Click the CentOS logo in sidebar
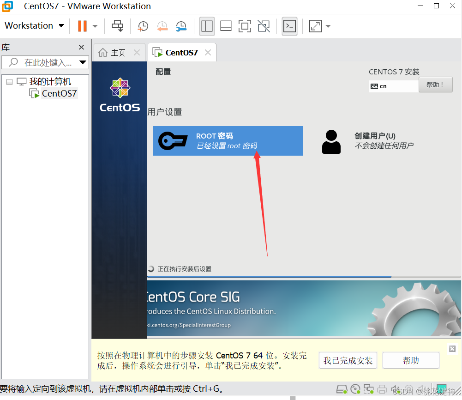 120,95
